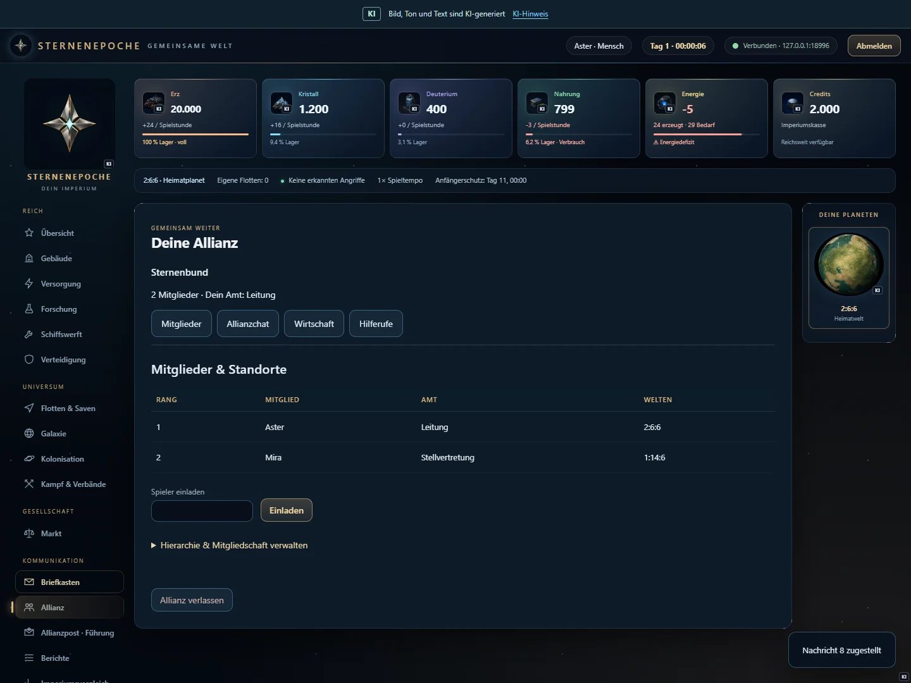Image resolution: width=911 pixels, height=683 pixels.
Task: Click the Tag 1 game clock pill
Action: point(678,46)
